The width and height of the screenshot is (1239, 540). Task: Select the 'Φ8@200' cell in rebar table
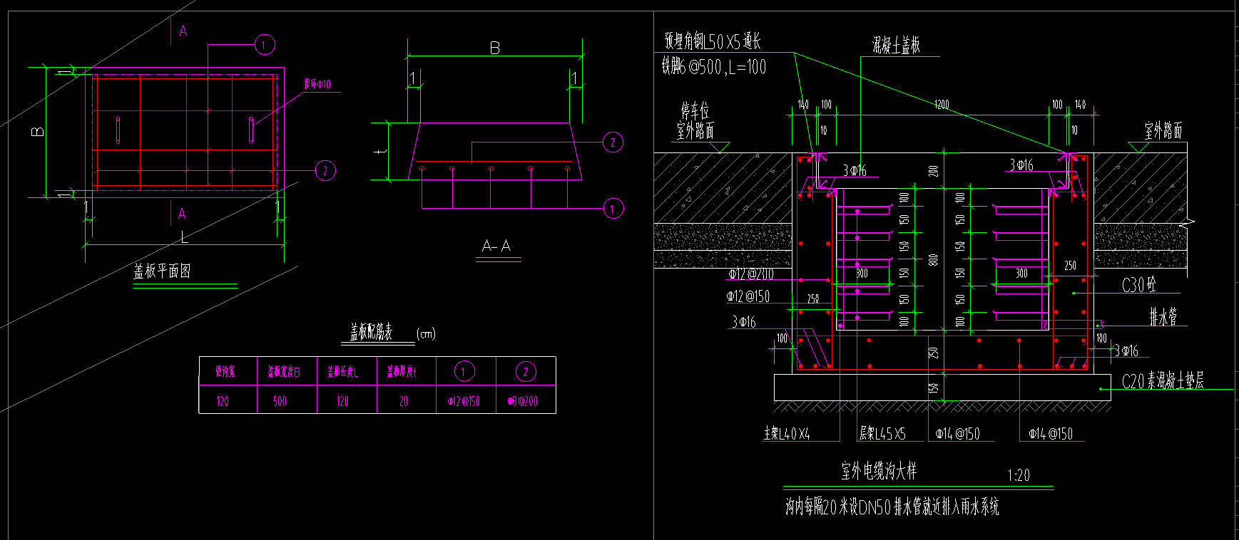pyautogui.click(x=523, y=401)
